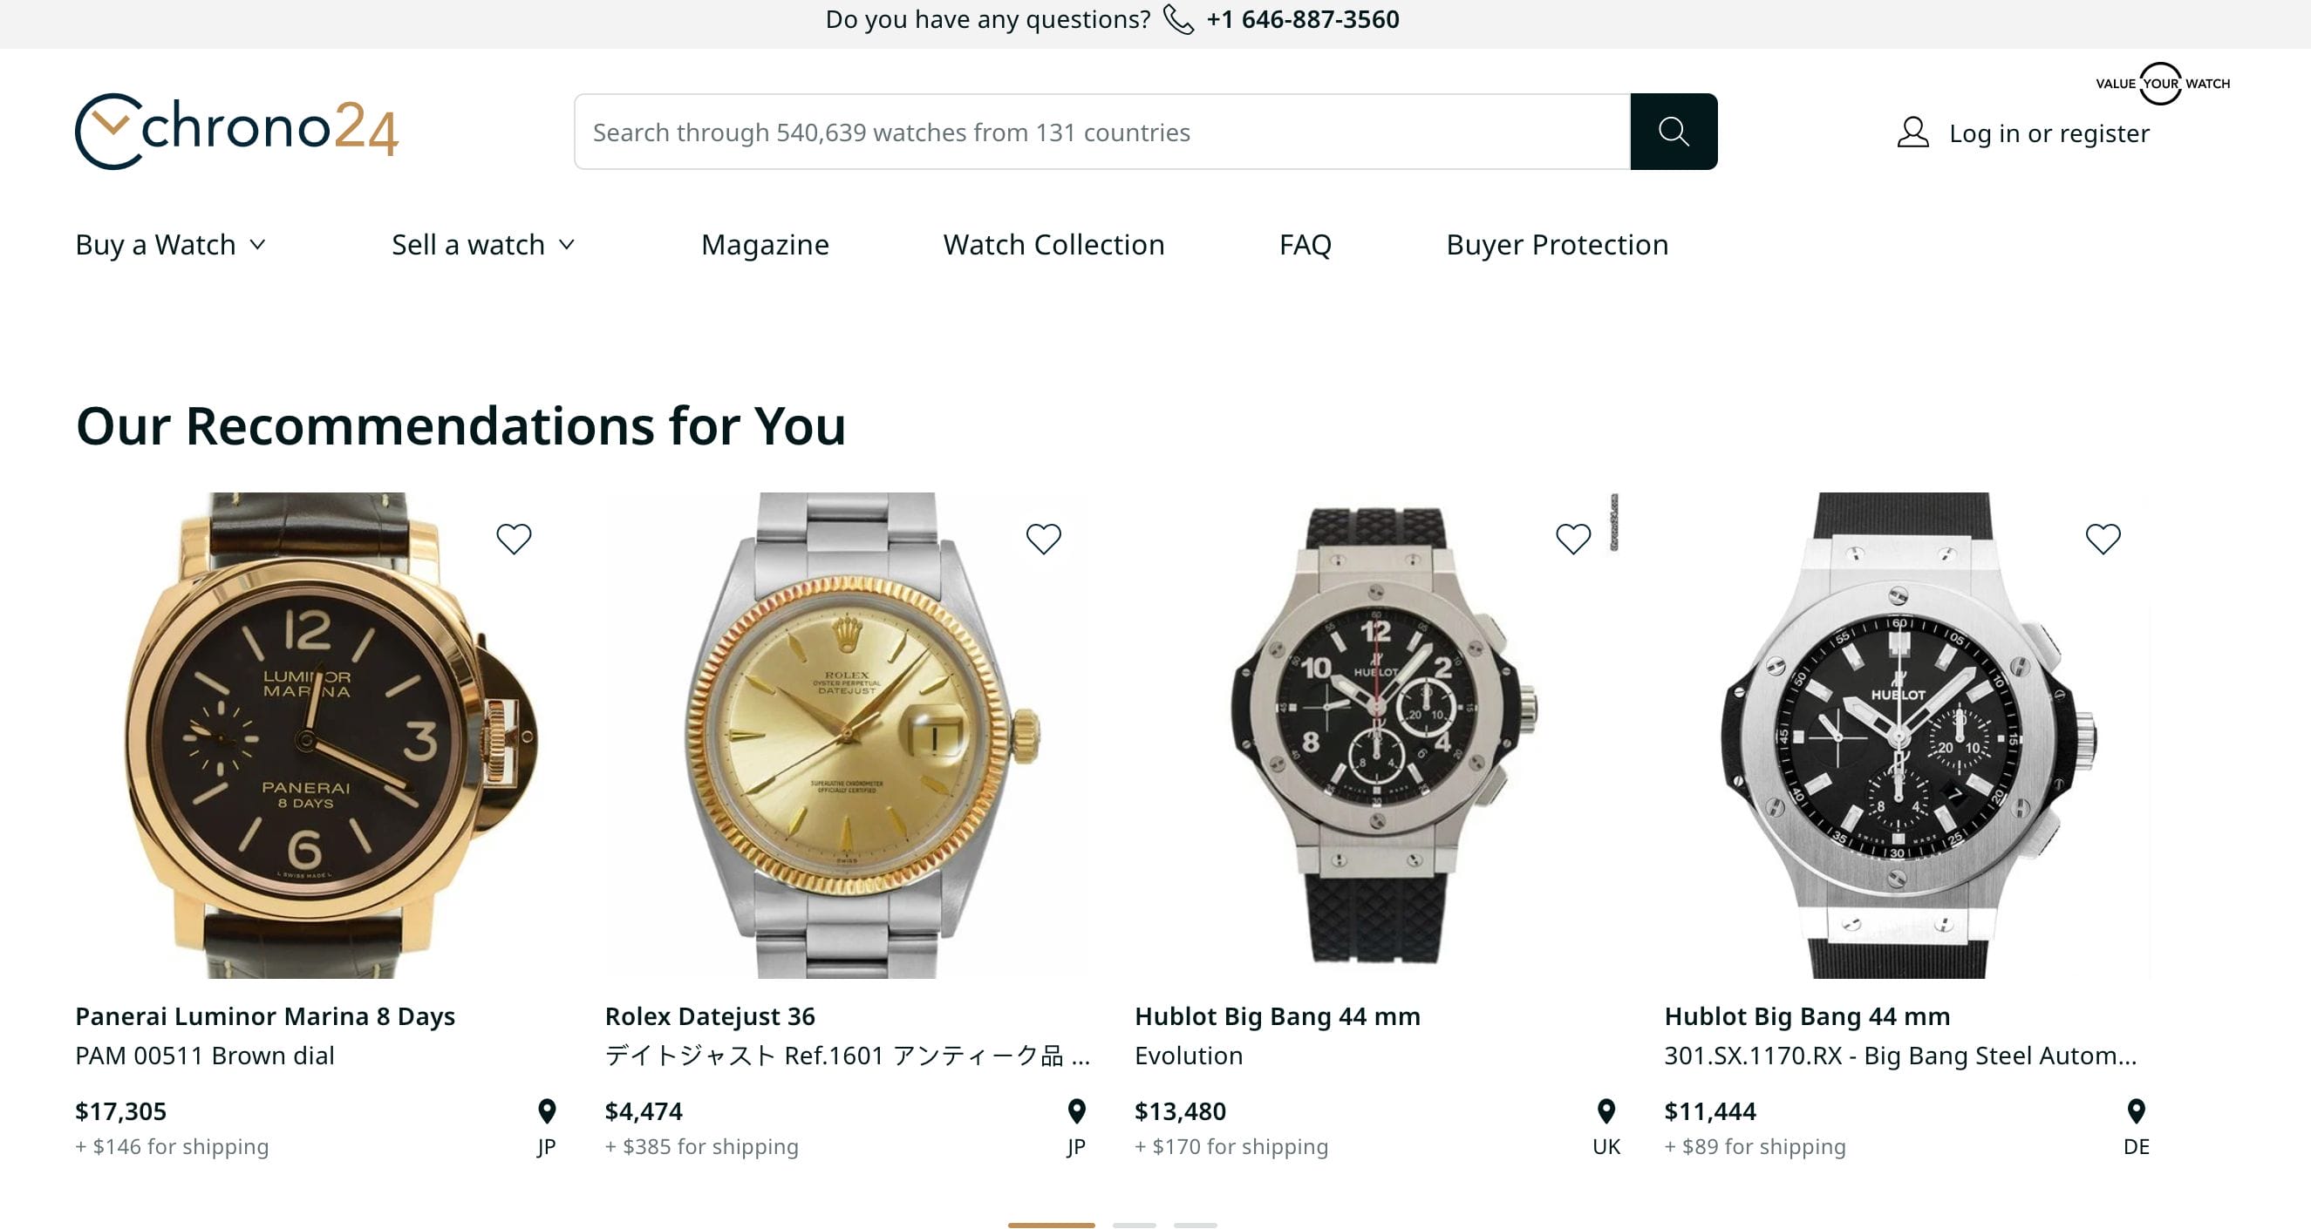Viewport: 2311px width, 1229px height.
Task: Open the Value Your Watch badge
Action: coord(2162,84)
